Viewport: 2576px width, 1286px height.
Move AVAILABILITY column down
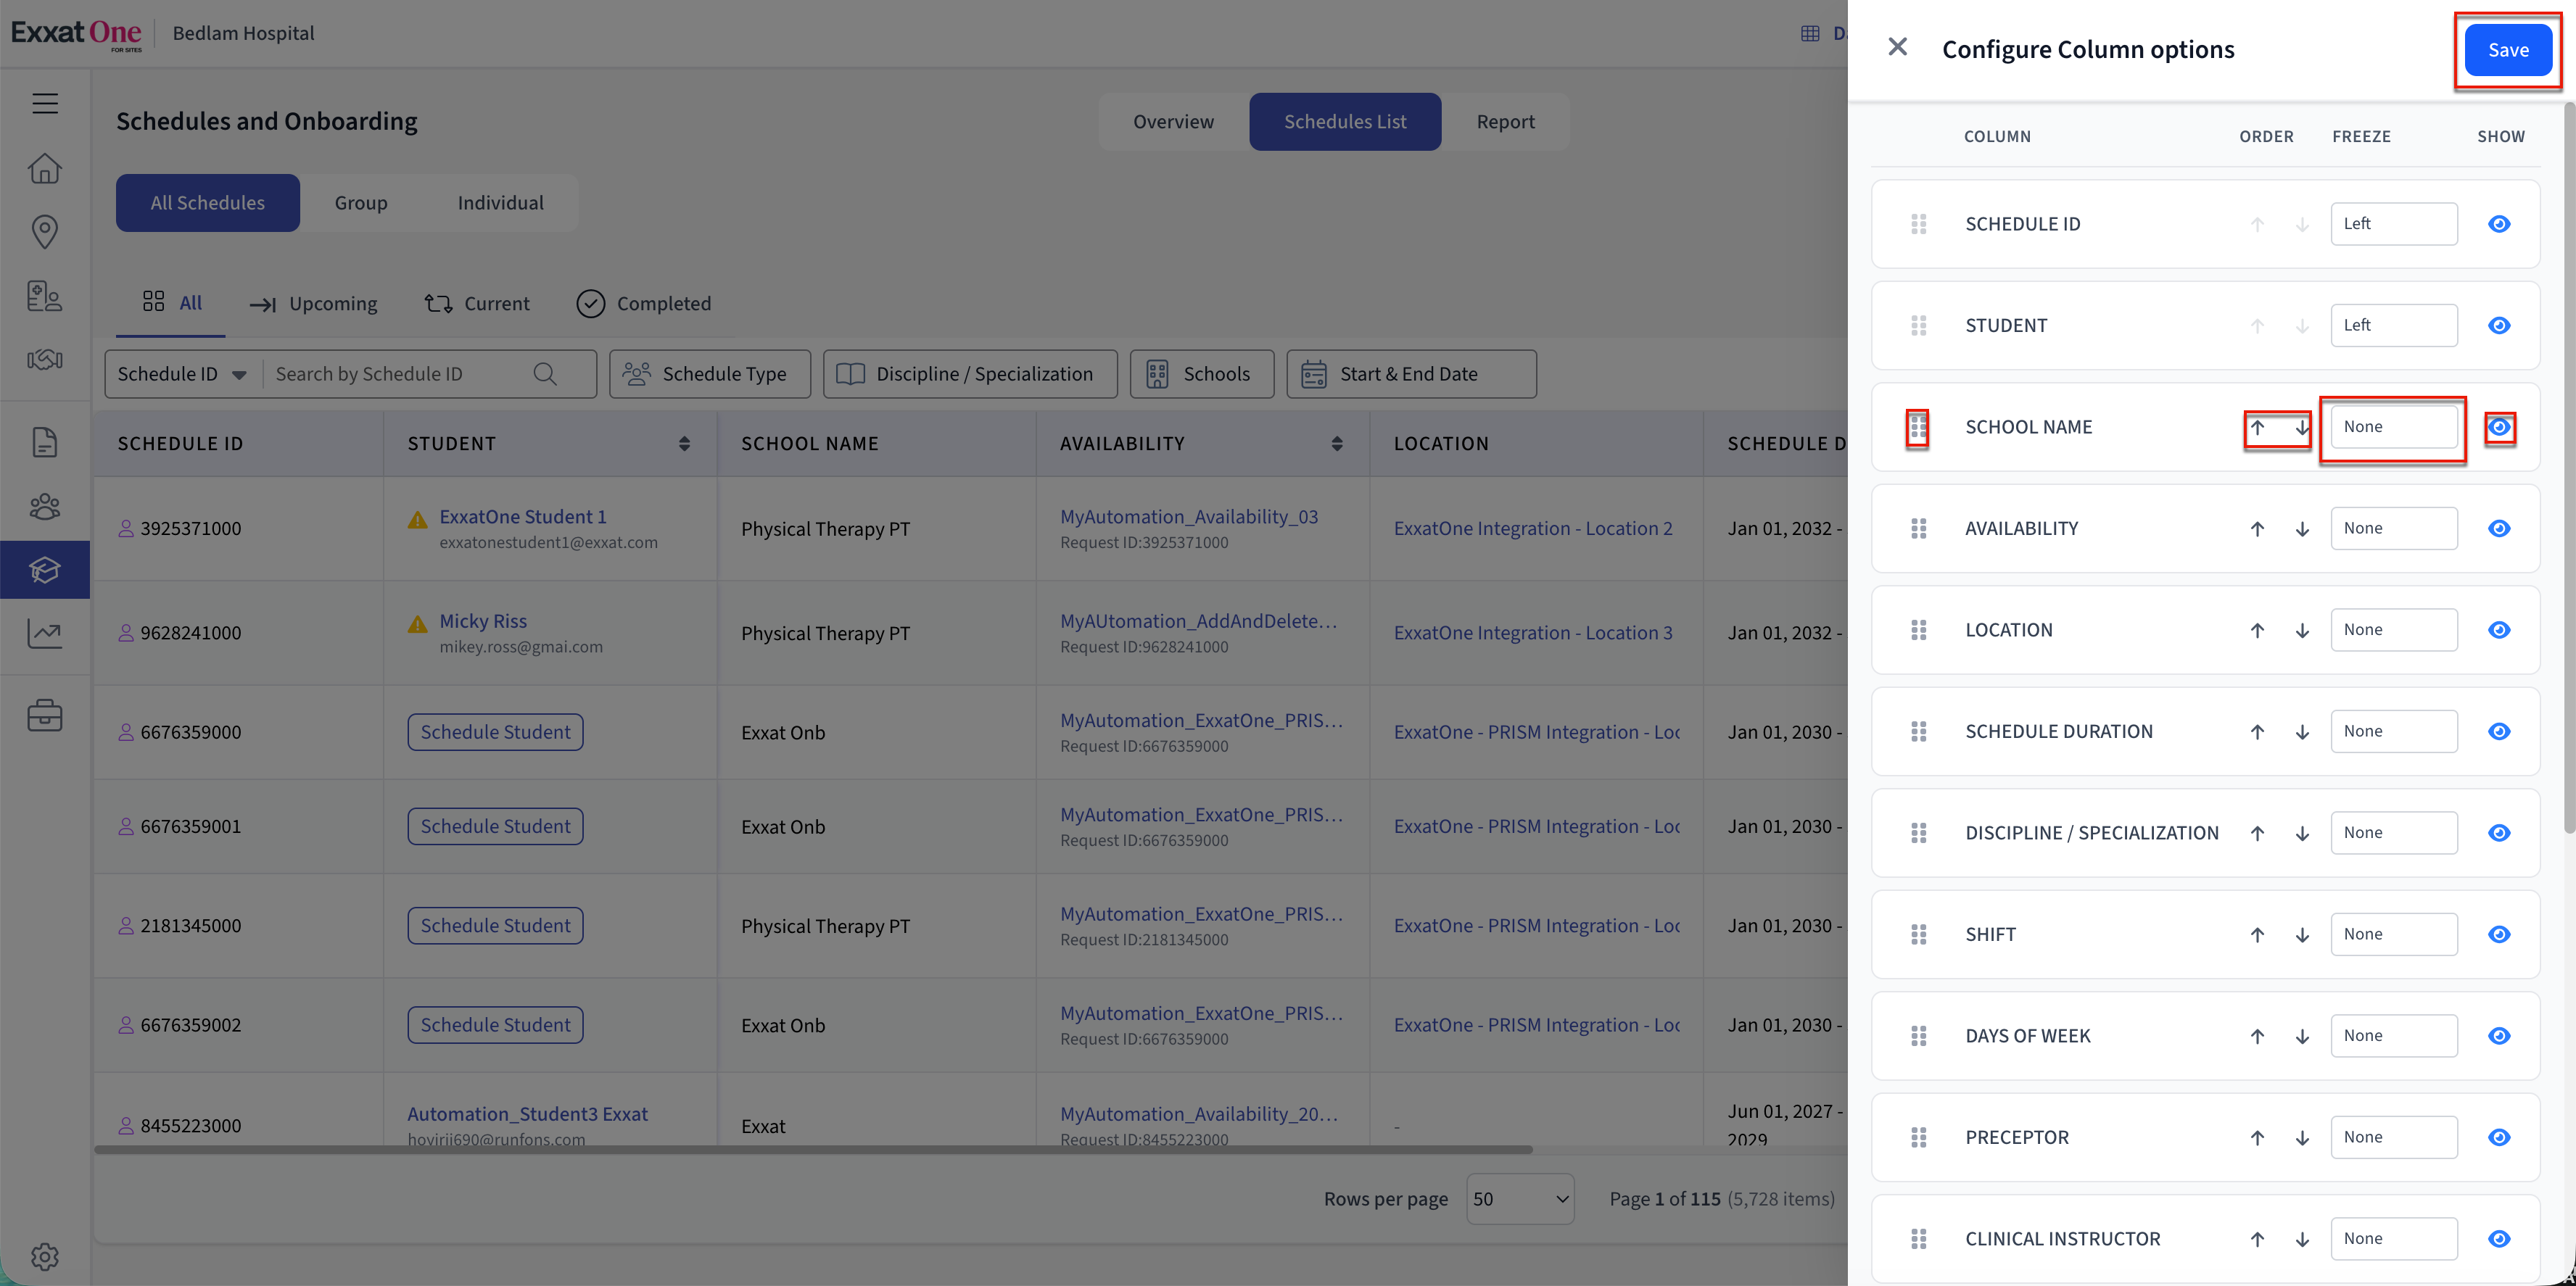(x=2302, y=528)
